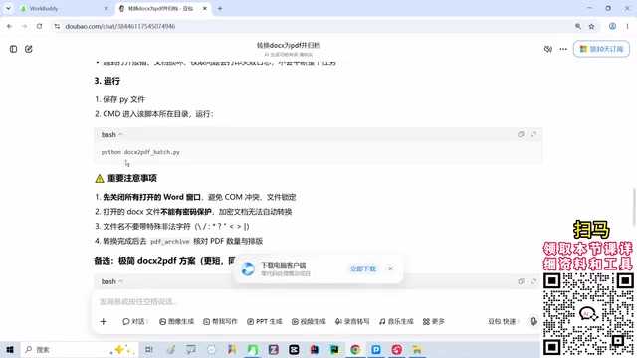The image size is (637, 358).
Task: Click the pdf_archive inline code
Action: click(170, 241)
